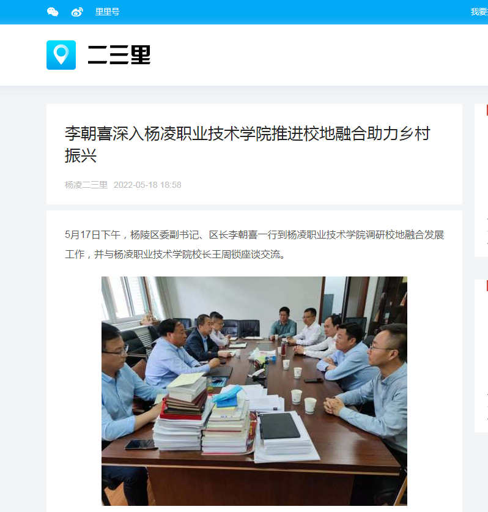The image size is (488, 512).
Task: Click the red marker of upper sidebar card
Action: click(487, 110)
